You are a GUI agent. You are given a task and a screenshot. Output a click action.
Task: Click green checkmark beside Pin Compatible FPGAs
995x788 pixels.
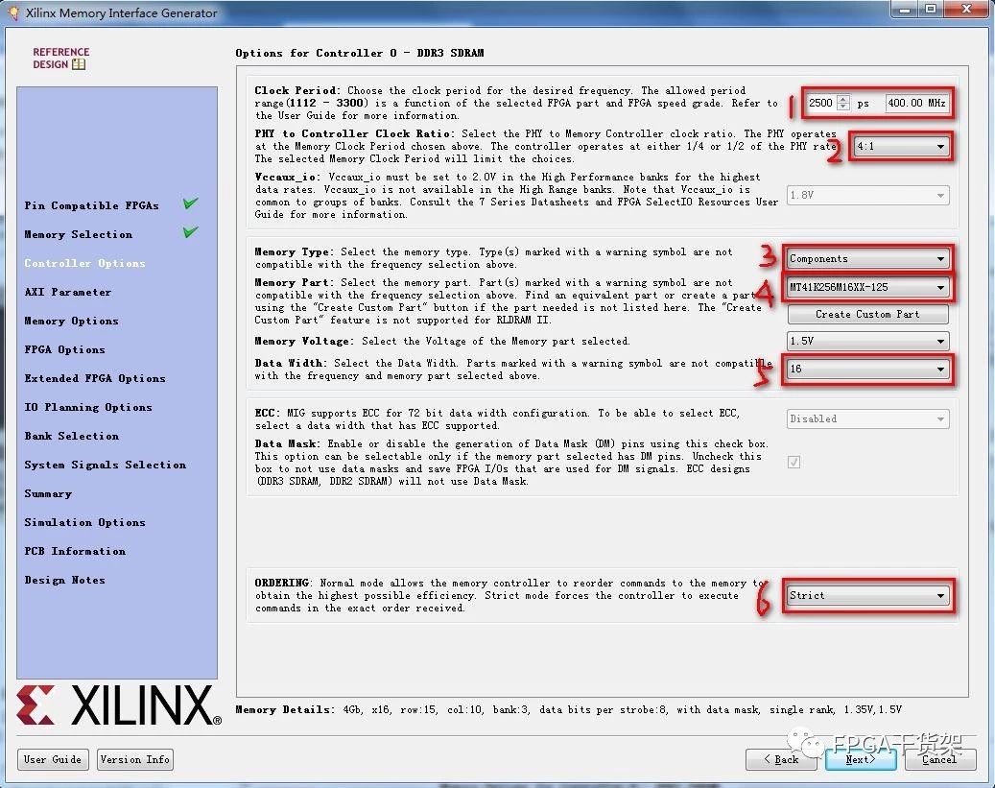tap(190, 203)
